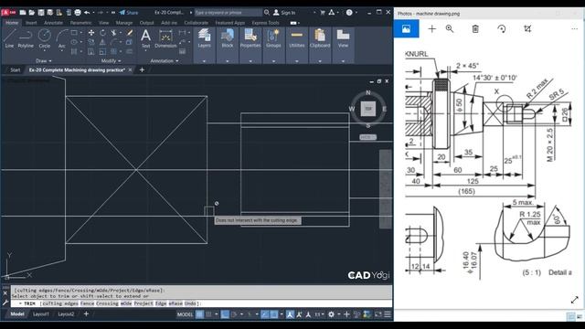
Task: Expand the Draw panel dropdown
Action: pyautogui.click(x=44, y=61)
